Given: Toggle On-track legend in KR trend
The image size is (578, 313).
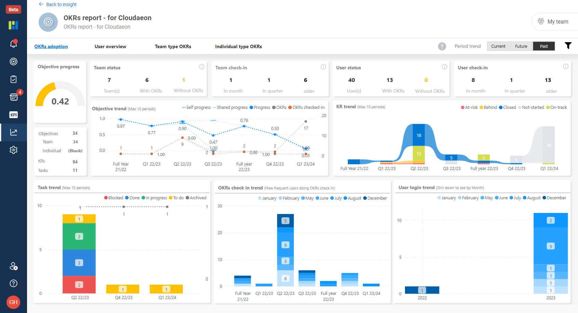Looking at the screenshot, I should click(556, 107).
